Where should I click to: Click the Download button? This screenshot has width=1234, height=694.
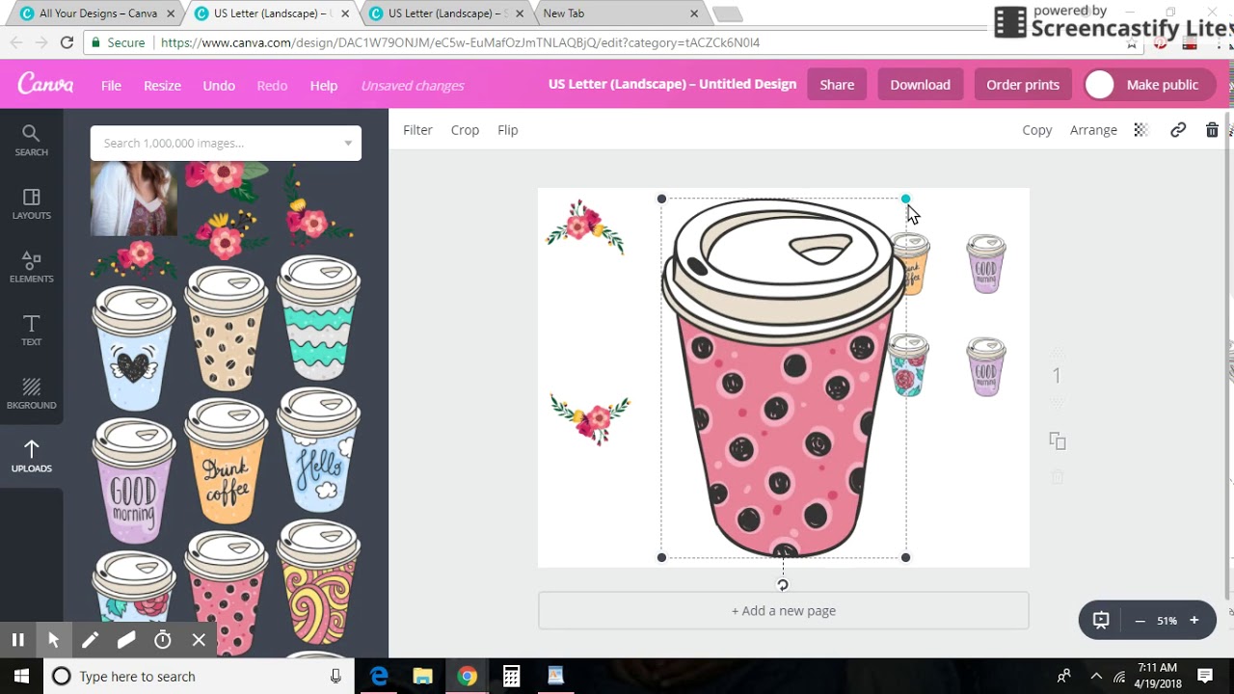pyautogui.click(x=920, y=85)
